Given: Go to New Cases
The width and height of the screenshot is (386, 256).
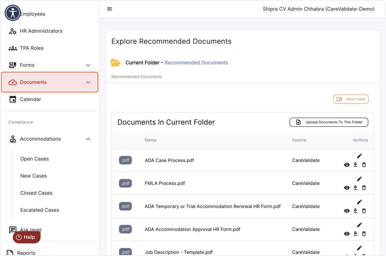Looking at the screenshot, I should [x=33, y=176].
